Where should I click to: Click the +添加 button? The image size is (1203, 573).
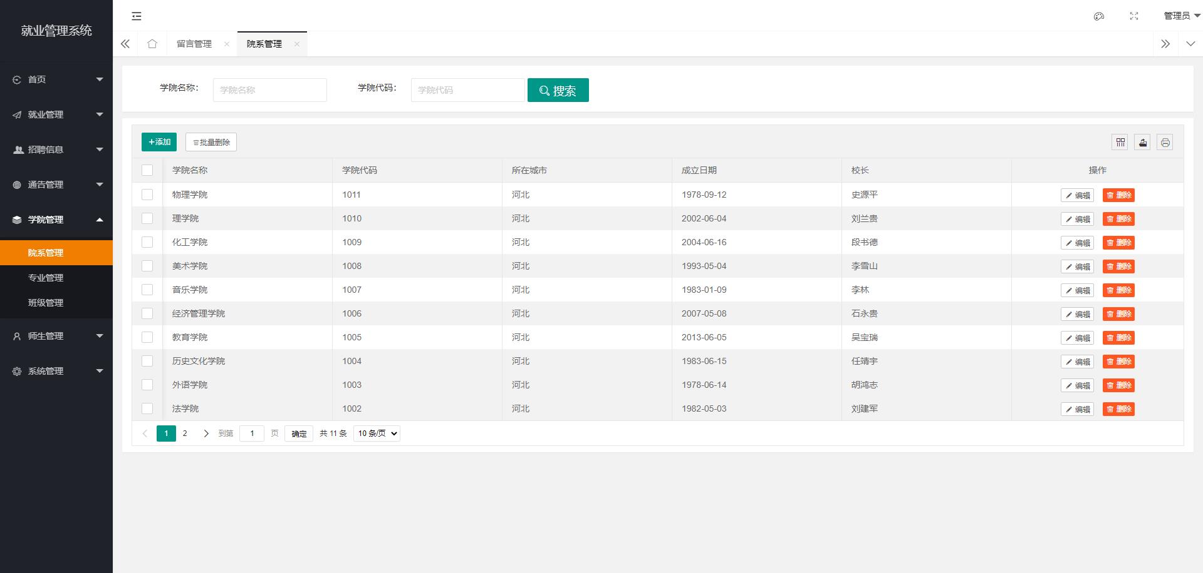[159, 142]
